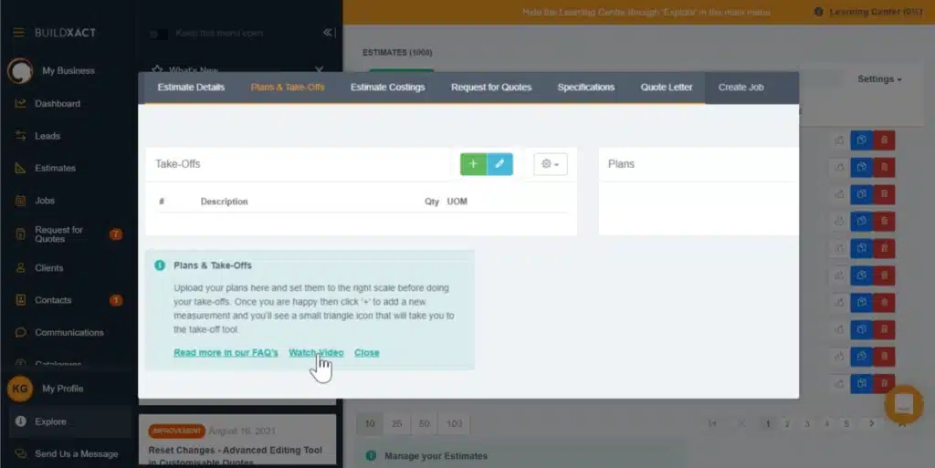Click the Watch Video link

(x=316, y=353)
